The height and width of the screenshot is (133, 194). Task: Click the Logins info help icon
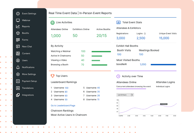point(145,34)
